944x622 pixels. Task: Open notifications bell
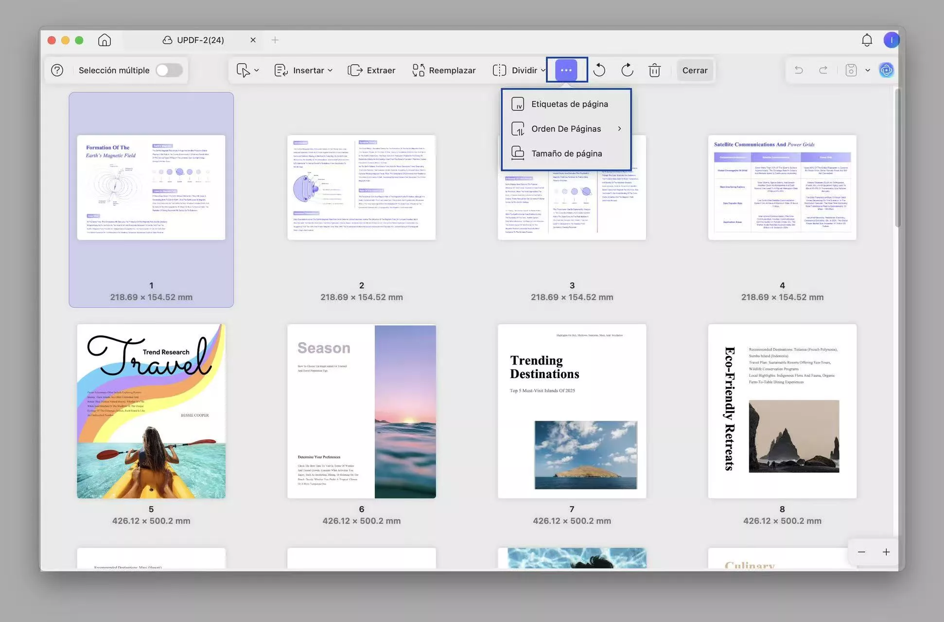[867, 40]
